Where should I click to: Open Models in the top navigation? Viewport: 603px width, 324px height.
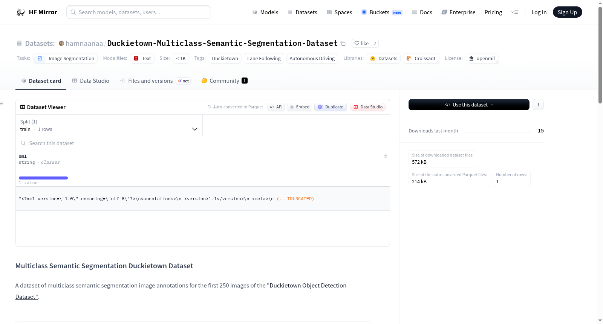coord(265,12)
